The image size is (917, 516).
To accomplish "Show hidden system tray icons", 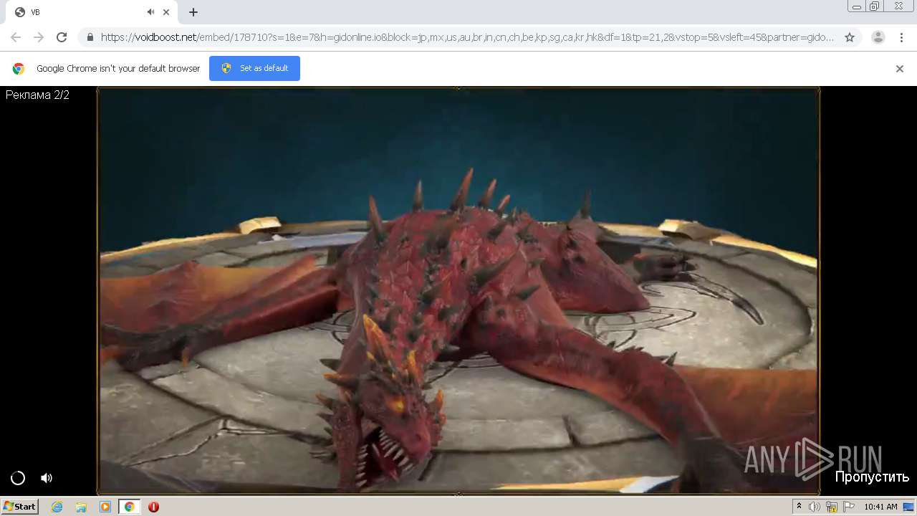I will 799,507.
